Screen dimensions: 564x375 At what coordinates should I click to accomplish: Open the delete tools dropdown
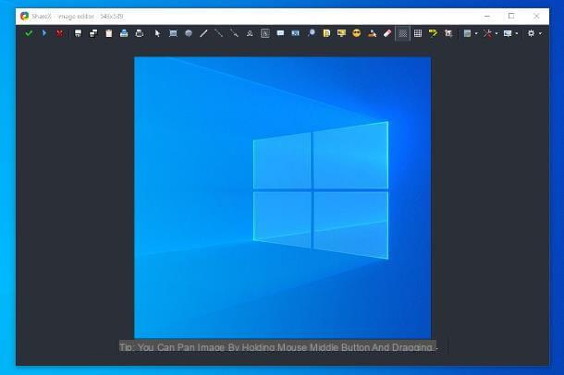(x=490, y=33)
